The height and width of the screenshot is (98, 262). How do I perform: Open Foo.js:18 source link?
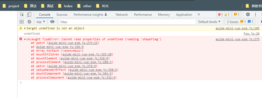pyautogui.click(x=251, y=34)
